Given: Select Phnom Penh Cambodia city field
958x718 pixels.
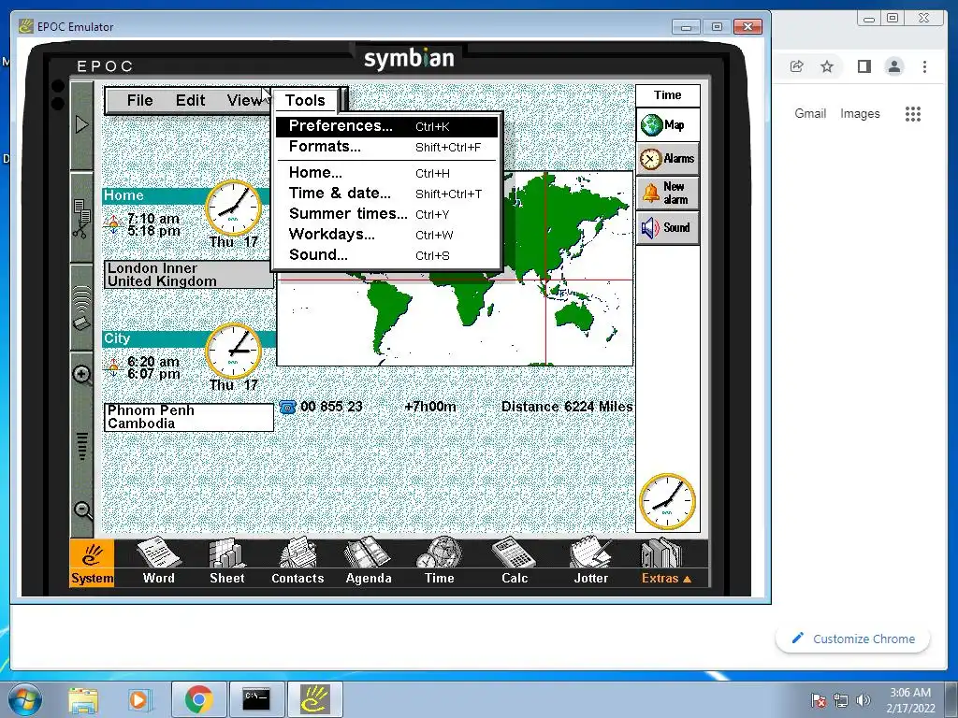Looking at the screenshot, I should pyautogui.click(x=189, y=417).
